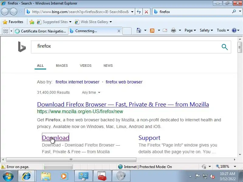Switch to IMAGES results tab
Screen dimensions: 243x182
point(62,66)
